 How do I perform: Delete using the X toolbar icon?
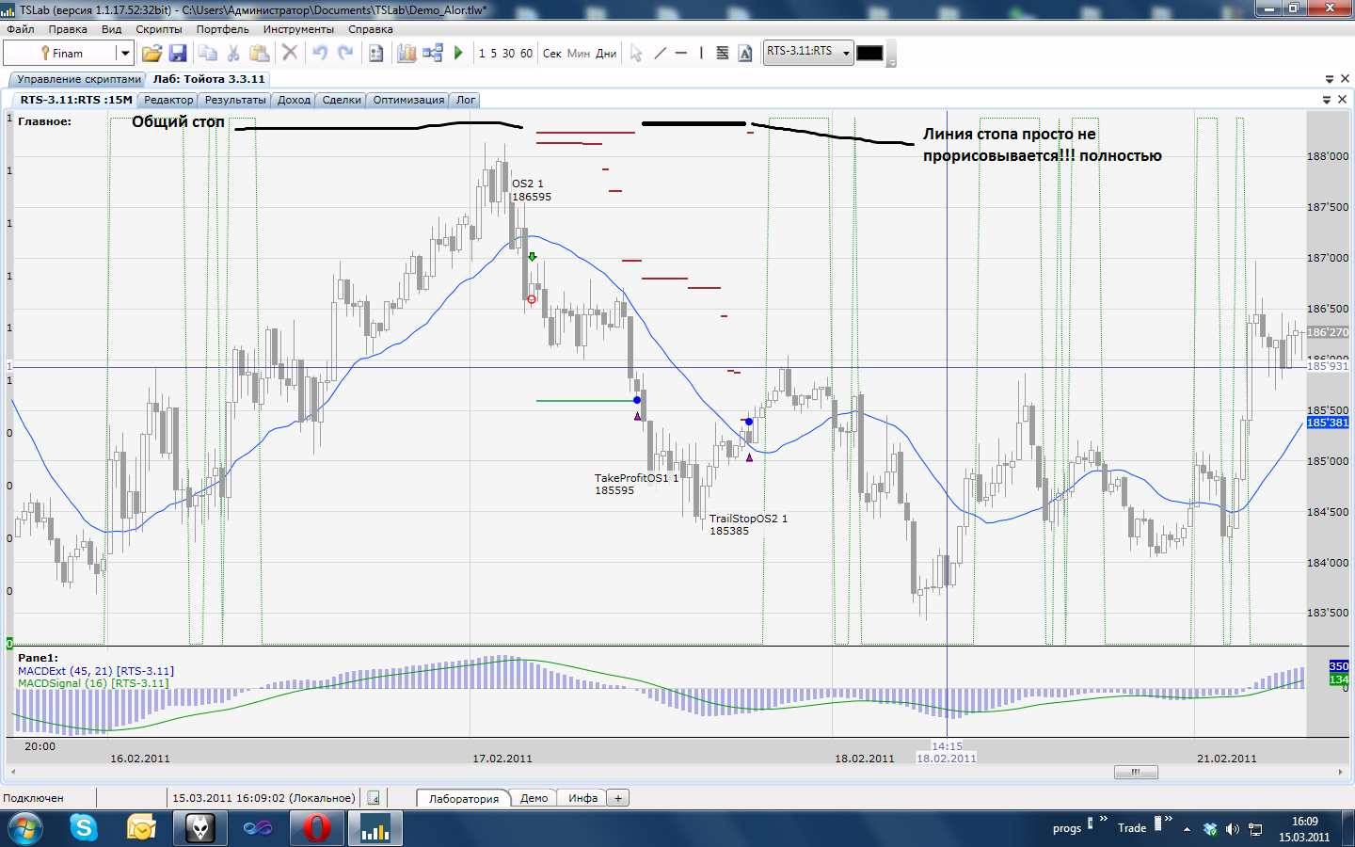point(290,53)
